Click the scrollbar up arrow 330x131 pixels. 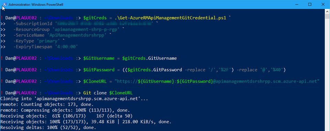[x=328, y=11]
